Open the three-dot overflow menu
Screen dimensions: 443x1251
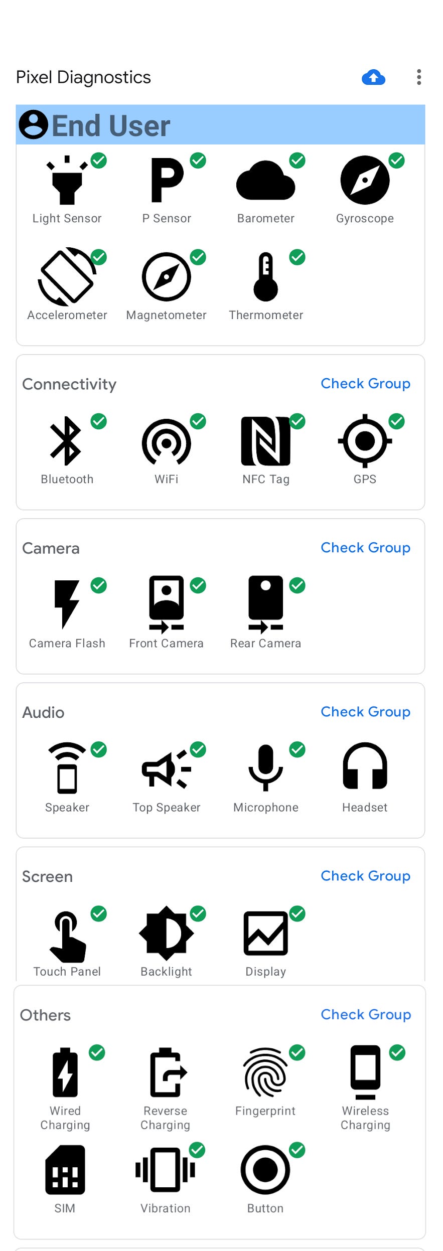coord(419,77)
